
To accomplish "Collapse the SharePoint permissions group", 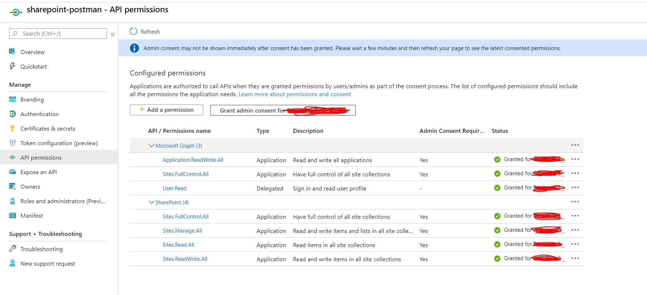I will coord(151,202).
